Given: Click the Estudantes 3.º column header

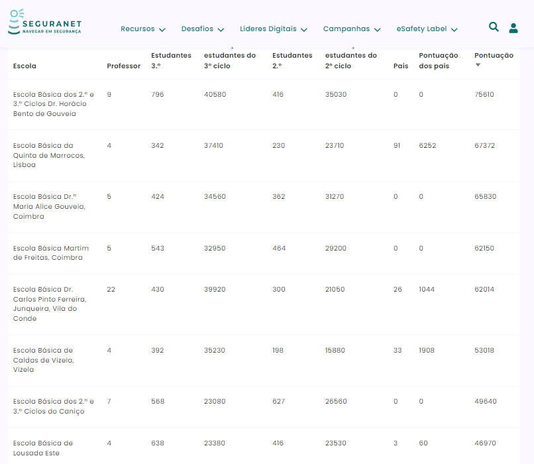Looking at the screenshot, I should coord(172,60).
